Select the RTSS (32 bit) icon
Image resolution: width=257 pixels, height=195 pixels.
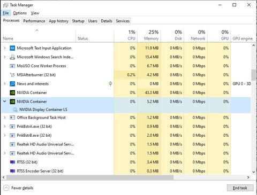click(x=12, y=162)
